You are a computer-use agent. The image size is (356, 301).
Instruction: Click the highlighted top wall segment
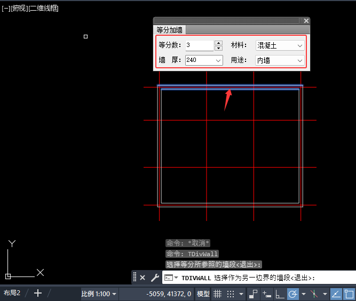click(x=230, y=88)
